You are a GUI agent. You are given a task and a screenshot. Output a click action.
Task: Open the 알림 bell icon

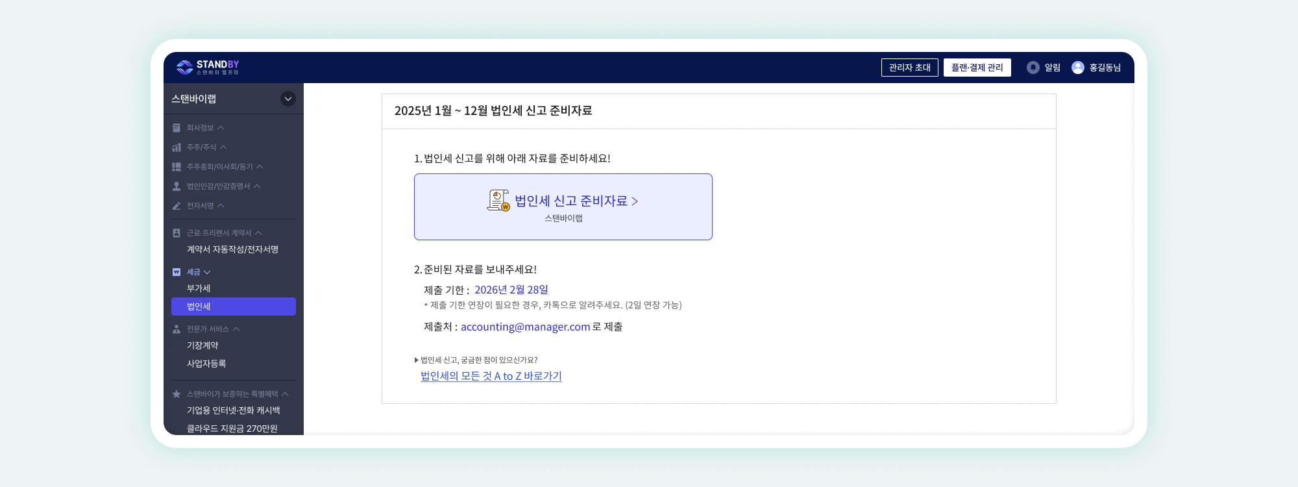click(x=1033, y=68)
